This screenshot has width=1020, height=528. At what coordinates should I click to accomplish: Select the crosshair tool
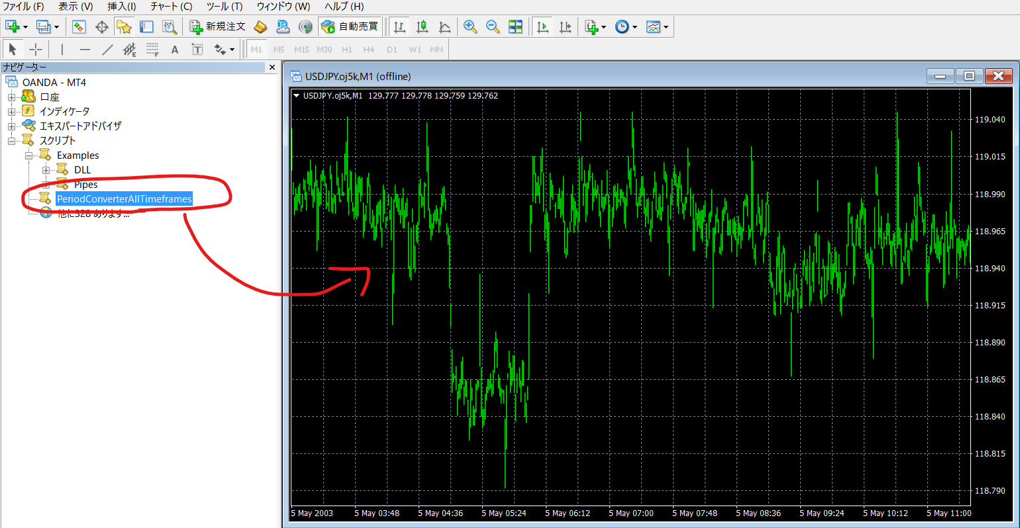(36, 50)
